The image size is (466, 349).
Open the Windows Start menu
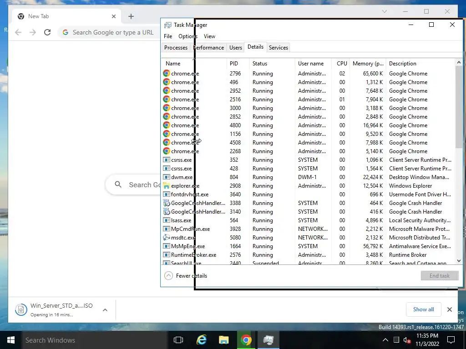11,340
